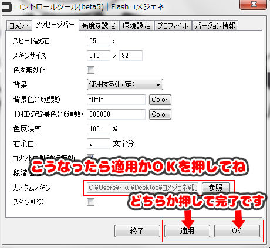Close the コントロールツール window
Image resolution: width=270 pixels, height=248 pixels.
254,4
